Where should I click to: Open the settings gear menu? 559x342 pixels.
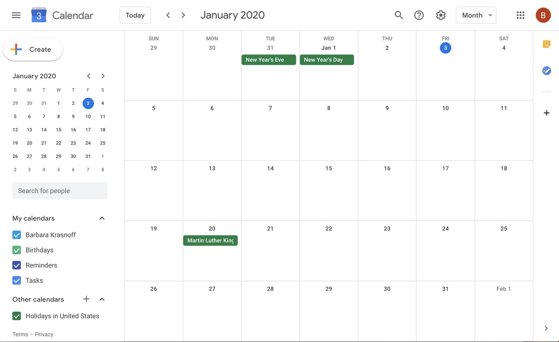(x=441, y=15)
